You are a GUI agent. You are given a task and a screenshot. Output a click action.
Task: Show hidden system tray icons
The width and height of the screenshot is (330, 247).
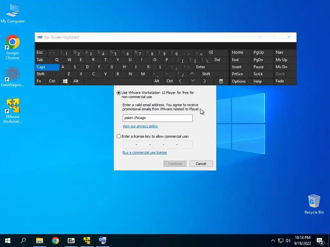click(273, 241)
